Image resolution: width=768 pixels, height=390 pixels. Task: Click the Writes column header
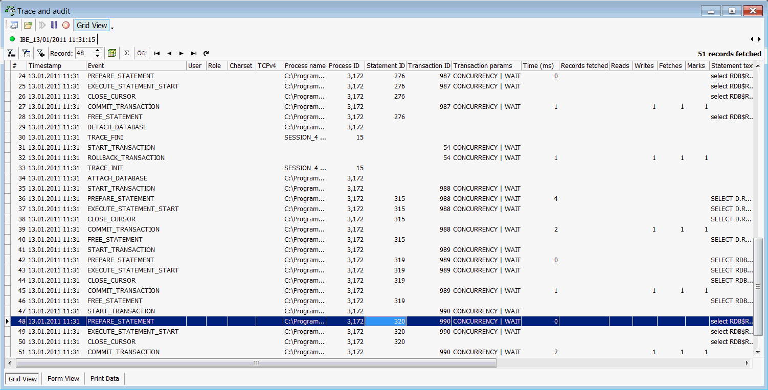645,65
